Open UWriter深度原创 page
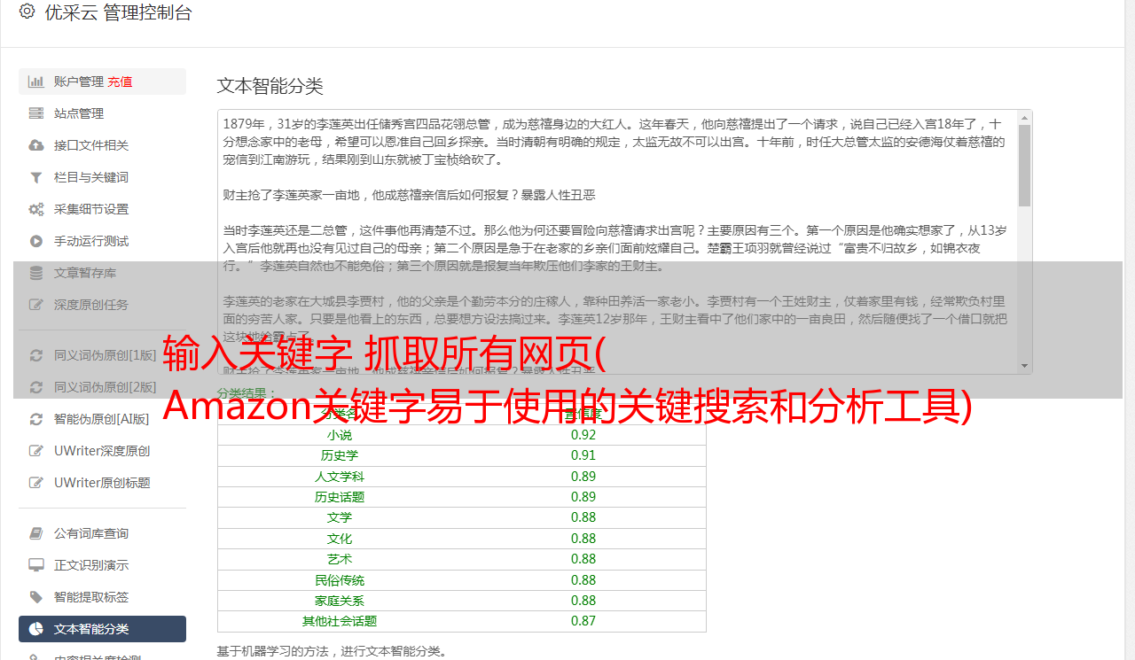Screen dimensions: 1135x660 pyautogui.click(x=102, y=451)
